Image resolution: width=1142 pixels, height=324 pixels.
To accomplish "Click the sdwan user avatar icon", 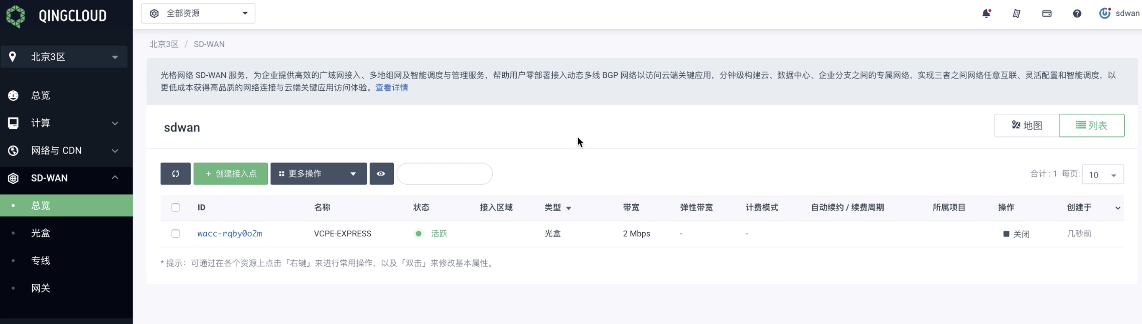I will tap(1105, 14).
